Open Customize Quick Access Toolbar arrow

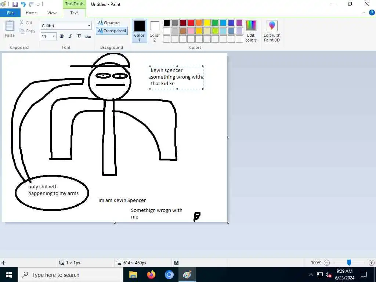coord(38,4)
